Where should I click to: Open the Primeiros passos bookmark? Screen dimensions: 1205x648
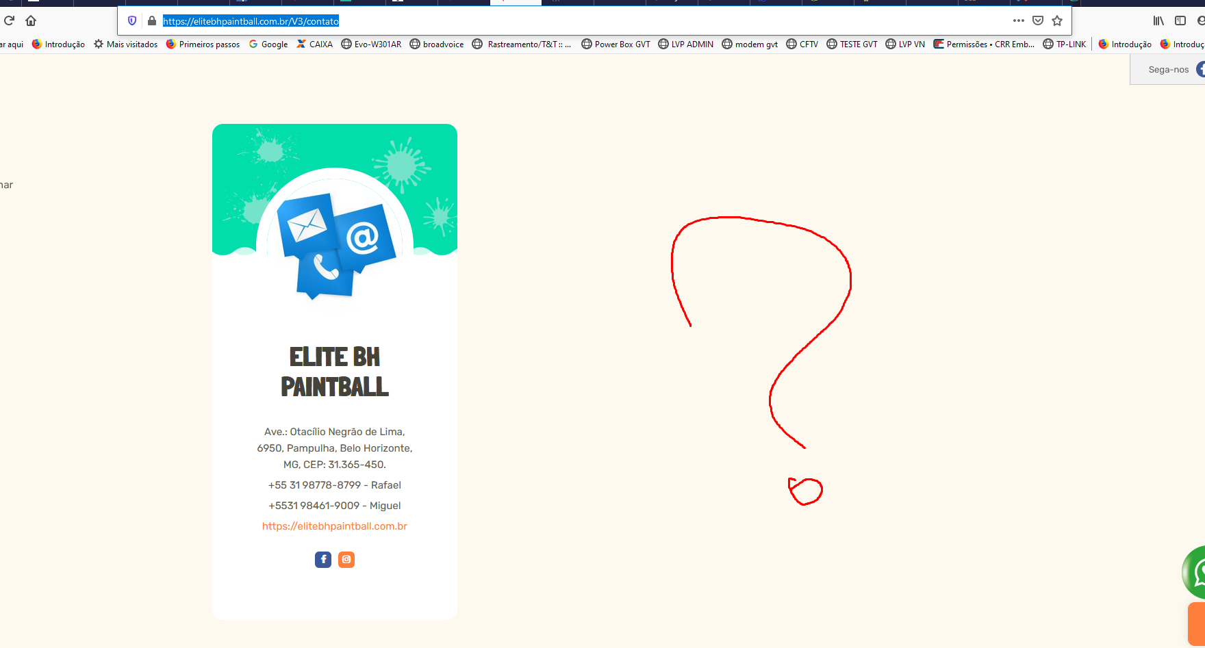pos(203,44)
